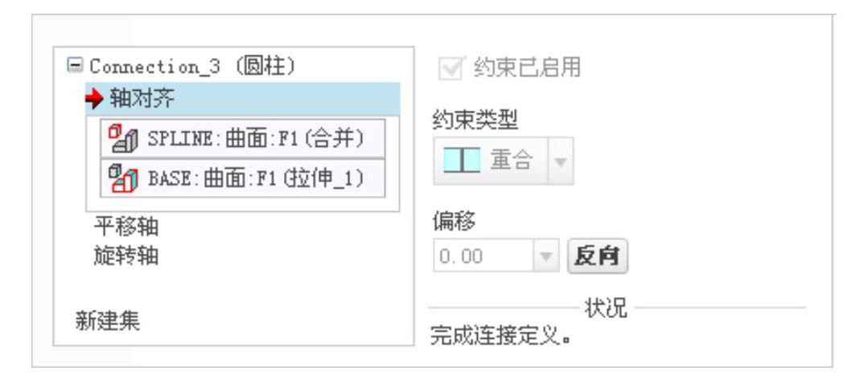Expand the constraint type dropdown arrow
Viewport: 860px width, 379px height.
pos(561,161)
